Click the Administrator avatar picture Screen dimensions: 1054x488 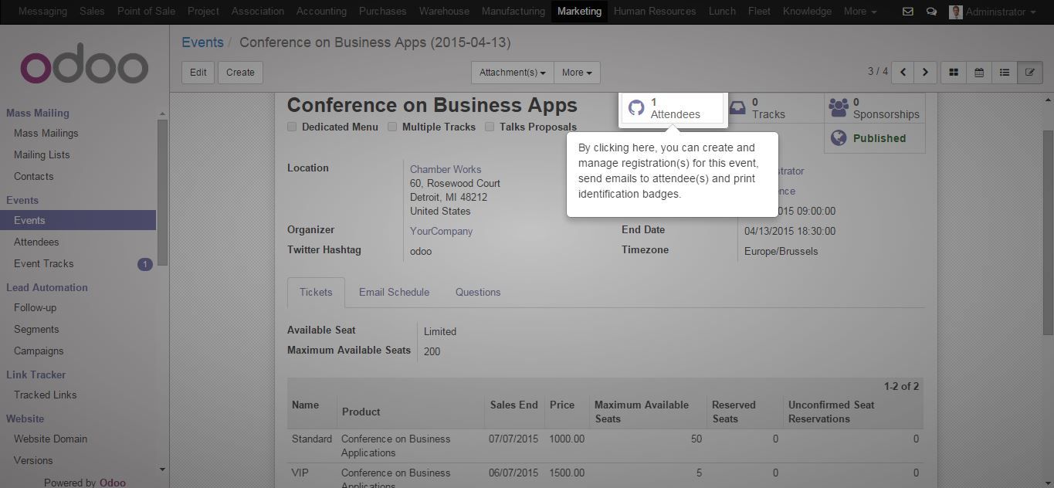955,12
